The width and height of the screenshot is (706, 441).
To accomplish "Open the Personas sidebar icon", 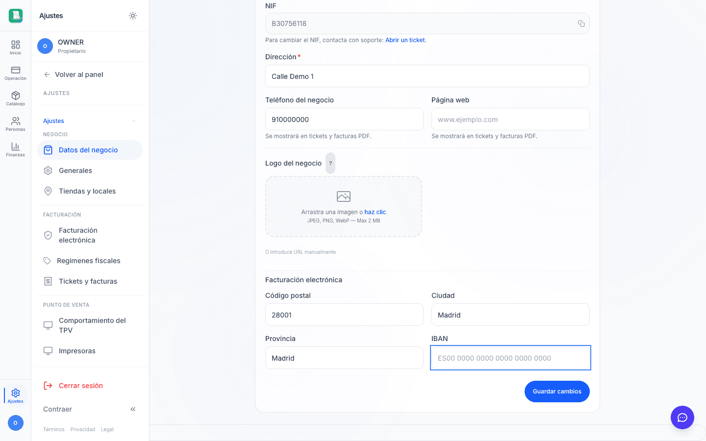I will (x=16, y=124).
